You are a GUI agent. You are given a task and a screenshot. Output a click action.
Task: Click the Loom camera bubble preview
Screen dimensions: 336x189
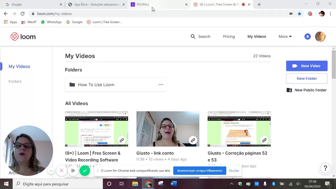pyautogui.click(x=28, y=151)
